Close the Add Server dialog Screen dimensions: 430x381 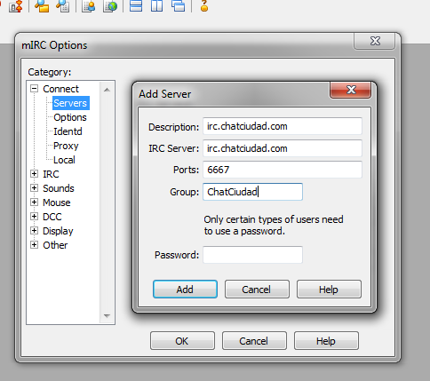tap(351, 90)
